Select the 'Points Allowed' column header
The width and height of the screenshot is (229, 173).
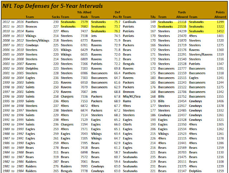(x=220, y=15)
